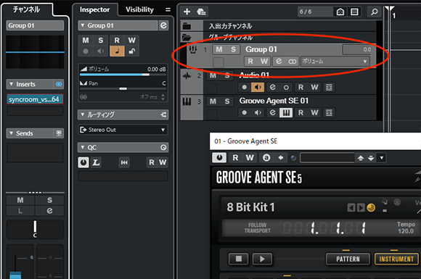Click Group 01 track link icon
Screen dimensions: 421x279
tap(293, 62)
